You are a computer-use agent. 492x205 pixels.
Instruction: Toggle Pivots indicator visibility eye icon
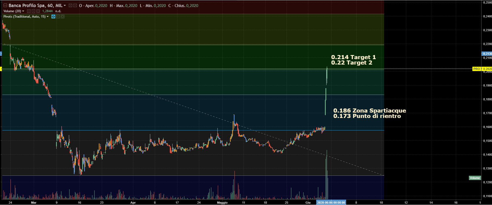(x=53, y=17)
